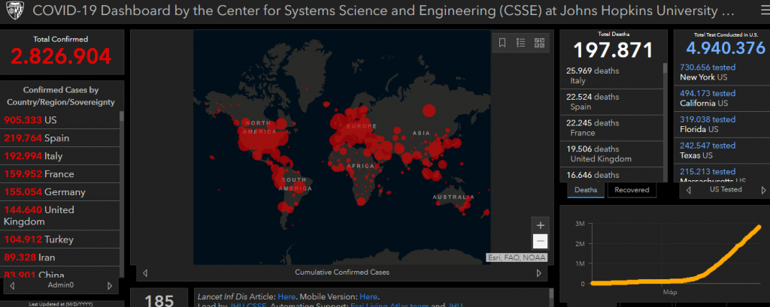Image resolution: width=770 pixels, height=307 pixels.
Task: Zoom in on the map
Action: coord(539,225)
